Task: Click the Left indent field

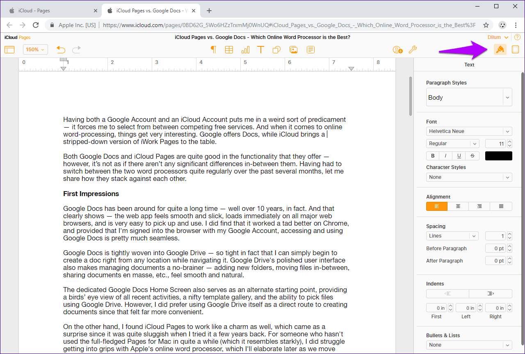Action: point(466,308)
